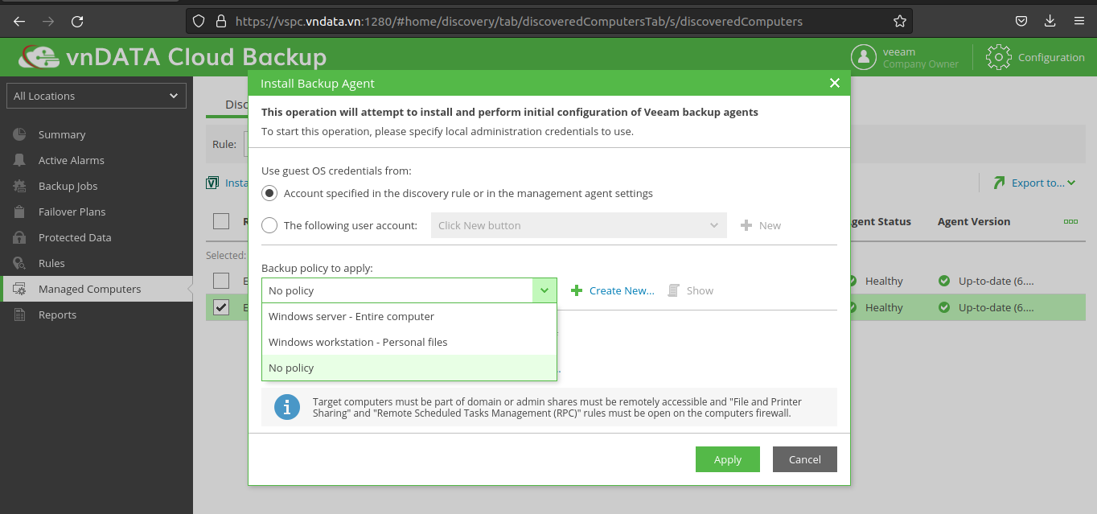This screenshot has height=514, width=1097.
Task: Uncheck the selected computer row checkbox
Action: tap(221, 307)
